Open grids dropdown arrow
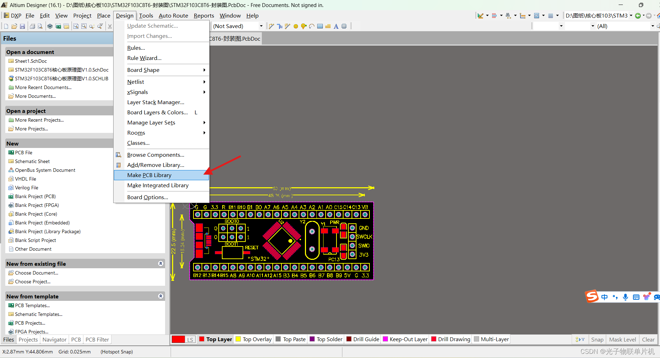 pyautogui.click(x=557, y=16)
